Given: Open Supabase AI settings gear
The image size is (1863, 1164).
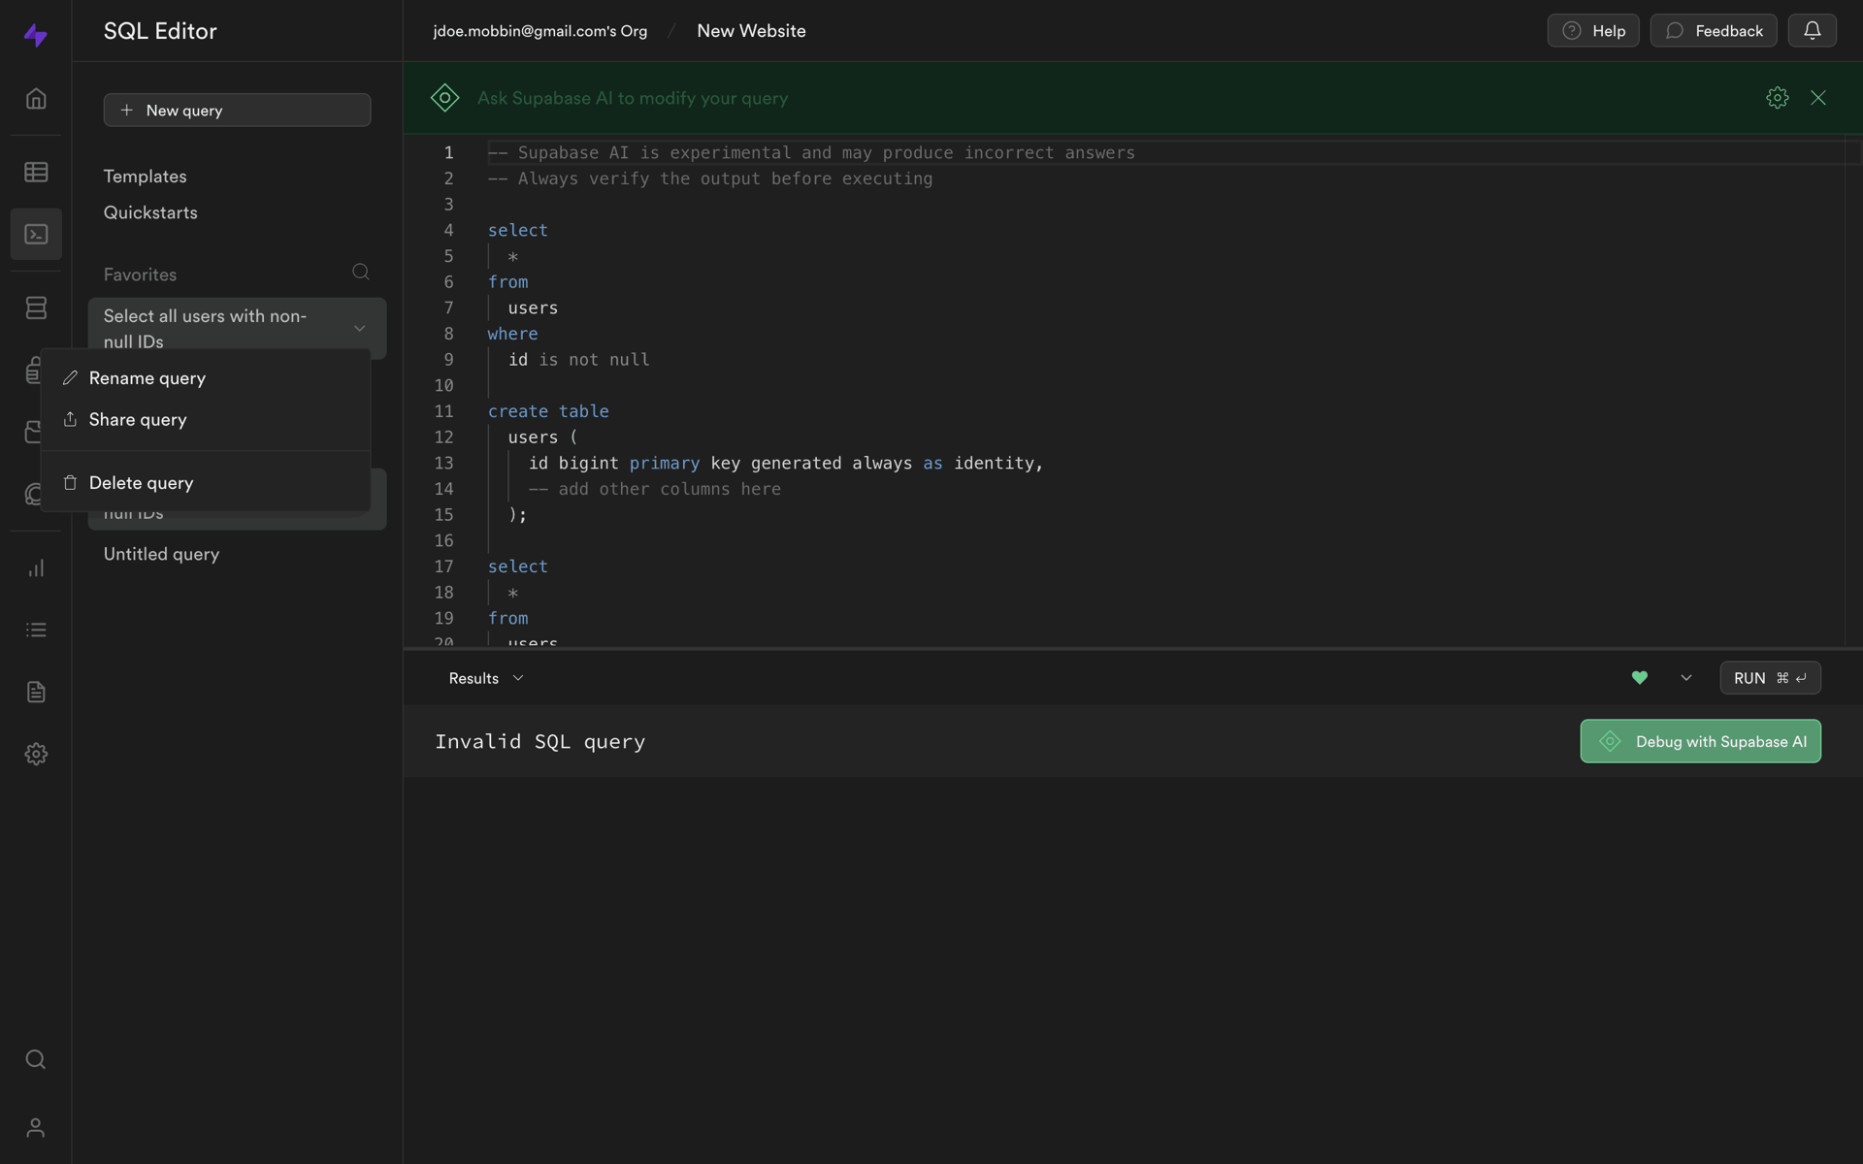Looking at the screenshot, I should tap(1777, 98).
